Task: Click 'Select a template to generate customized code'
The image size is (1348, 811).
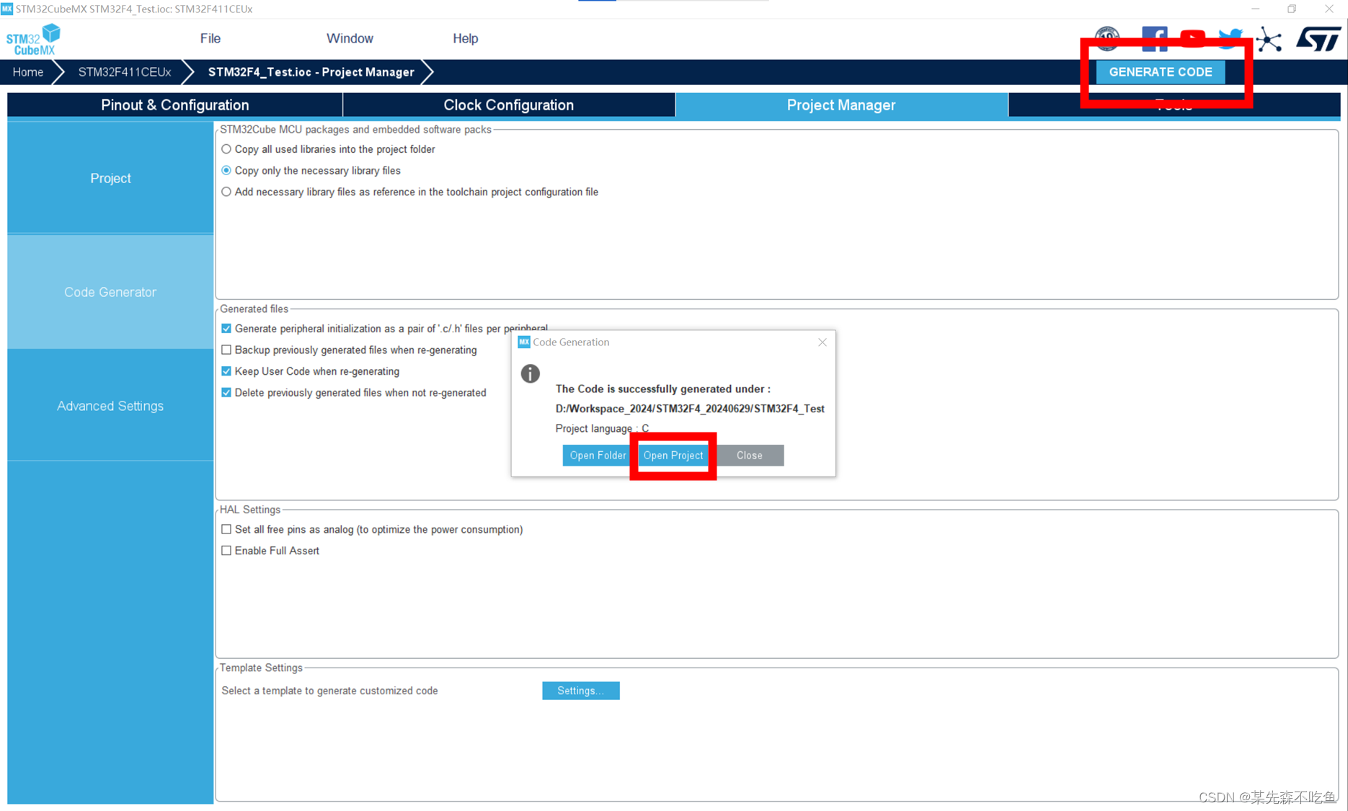Action: pyautogui.click(x=329, y=691)
